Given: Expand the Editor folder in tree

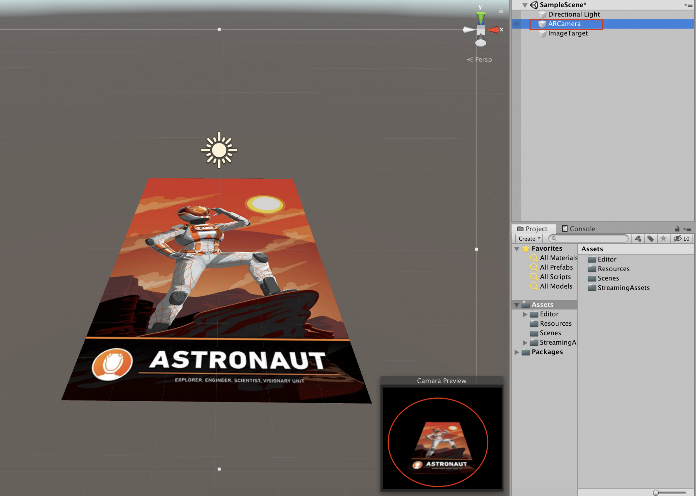Looking at the screenshot, I should (525, 314).
